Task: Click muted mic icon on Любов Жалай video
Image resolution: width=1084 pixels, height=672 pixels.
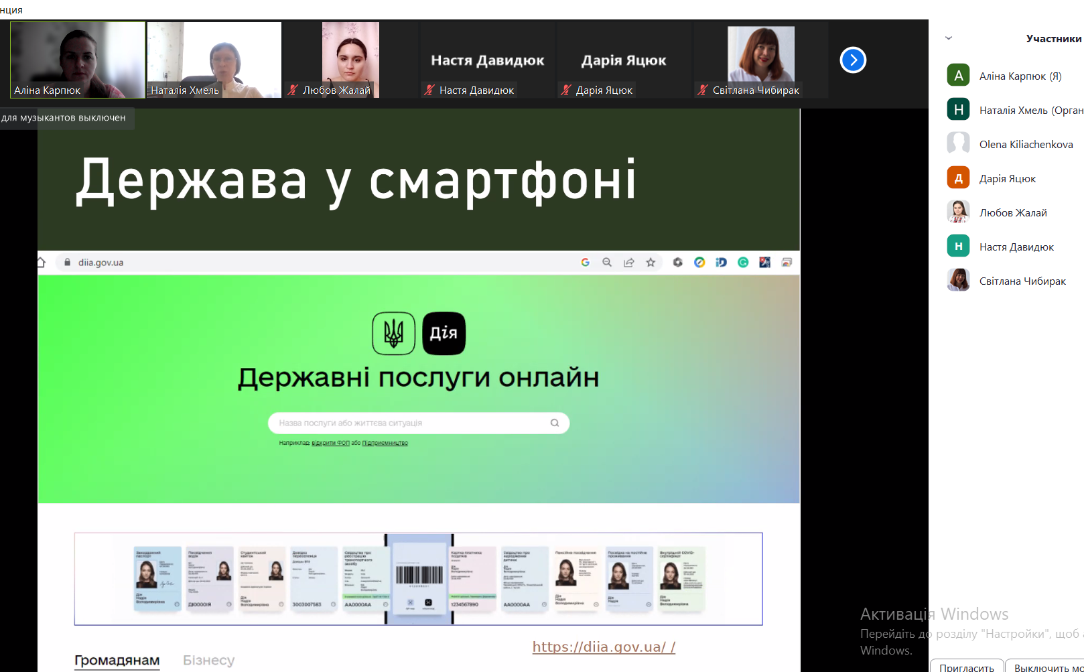Action: (x=293, y=90)
